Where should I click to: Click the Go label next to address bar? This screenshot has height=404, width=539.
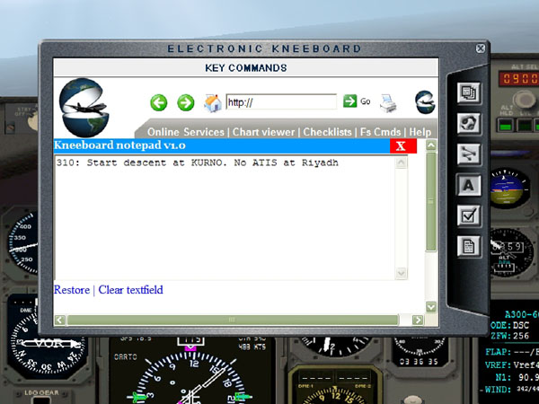[x=365, y=101]
